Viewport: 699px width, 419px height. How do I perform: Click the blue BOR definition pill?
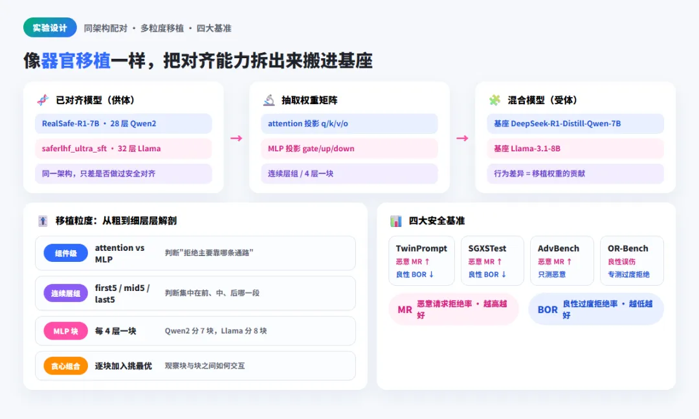596,310
